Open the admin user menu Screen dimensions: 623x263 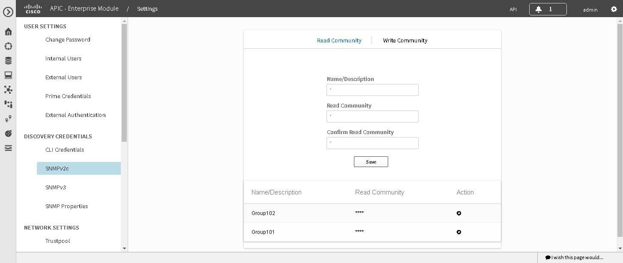pyautogui.click(x=590, y=9)
